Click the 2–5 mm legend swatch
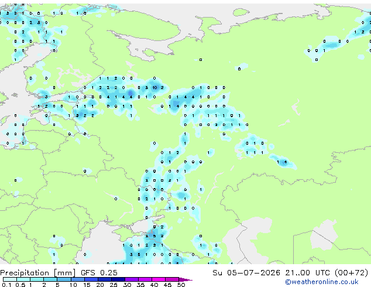This screenshot has height=287, width=371. tap(50, 279)
